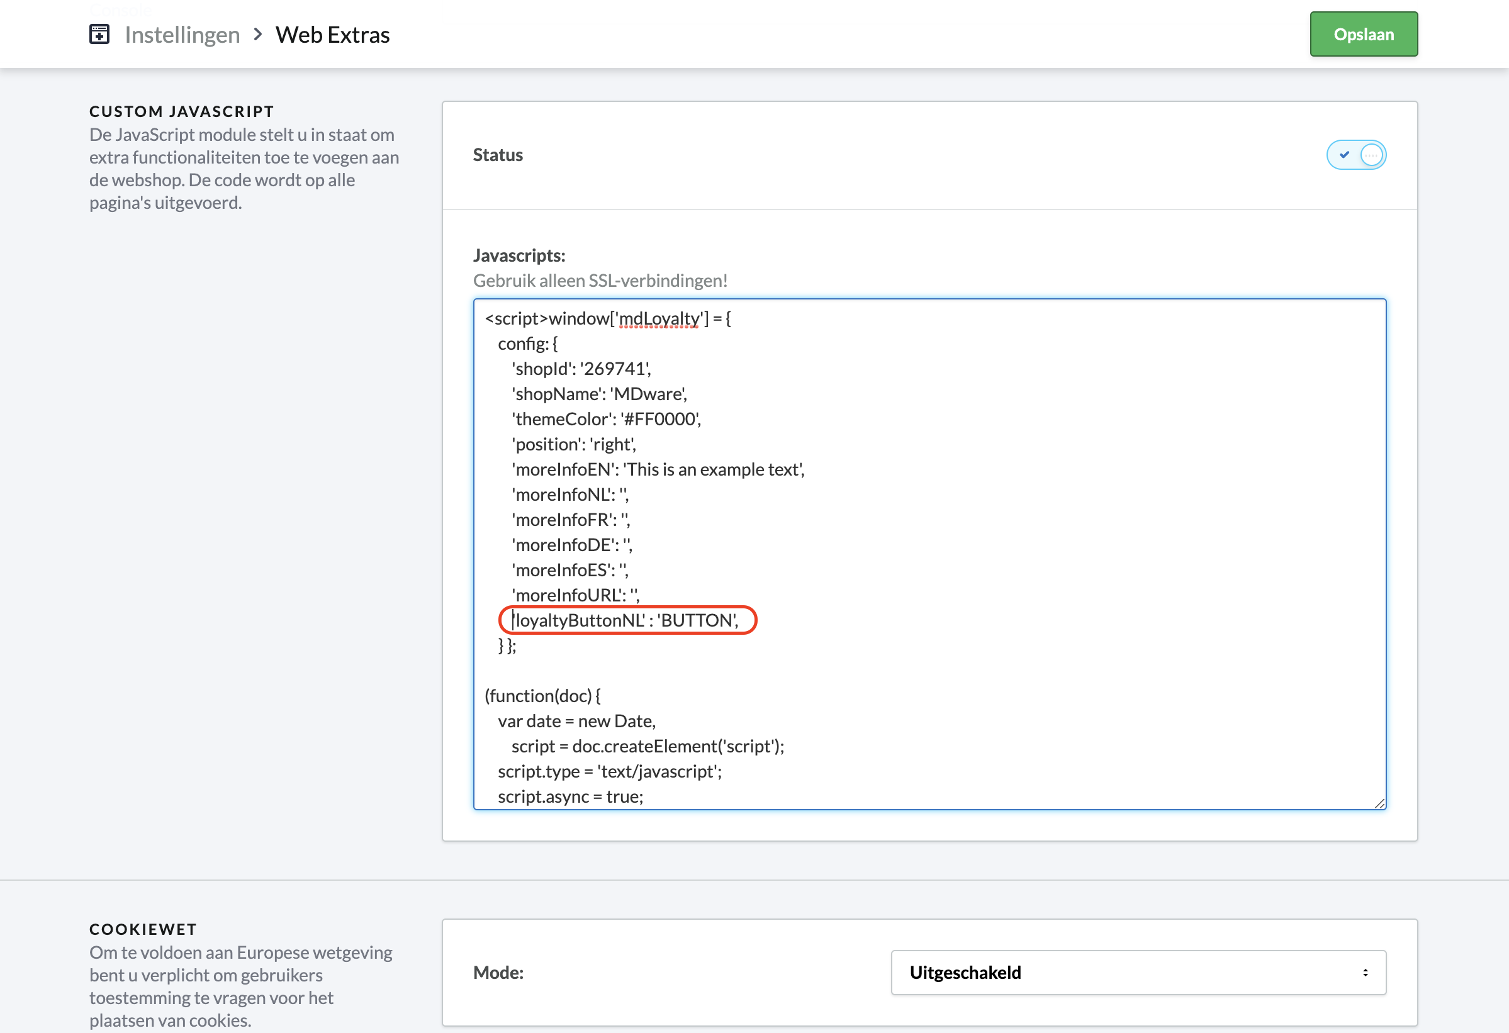Save settings with the Opslaan button
The height and width of the screenshot is (1033, 1509).
point(1364,34)
